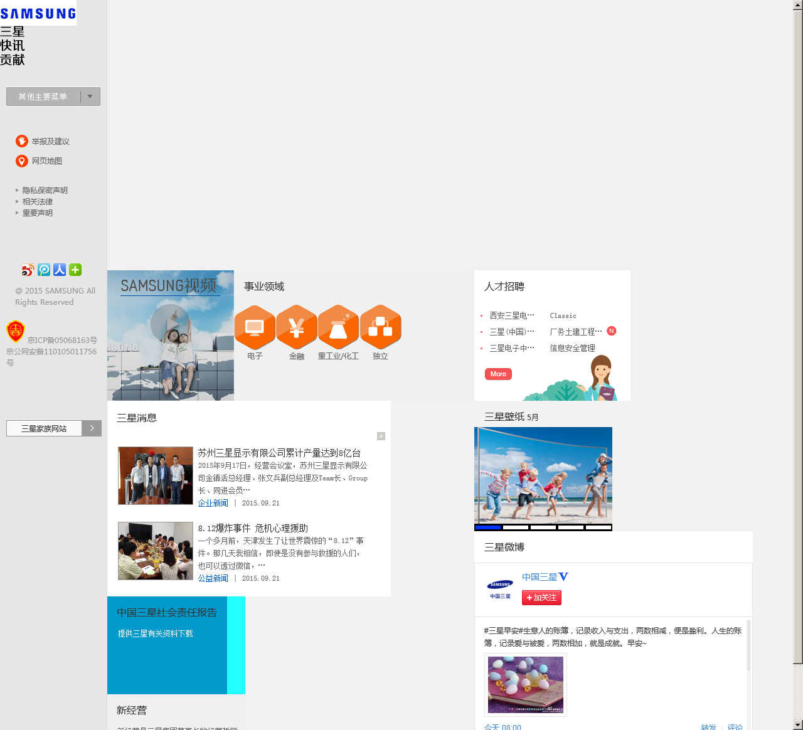Open the beach family wallpaper image
The image size is (803, 730).
point(543,475)
